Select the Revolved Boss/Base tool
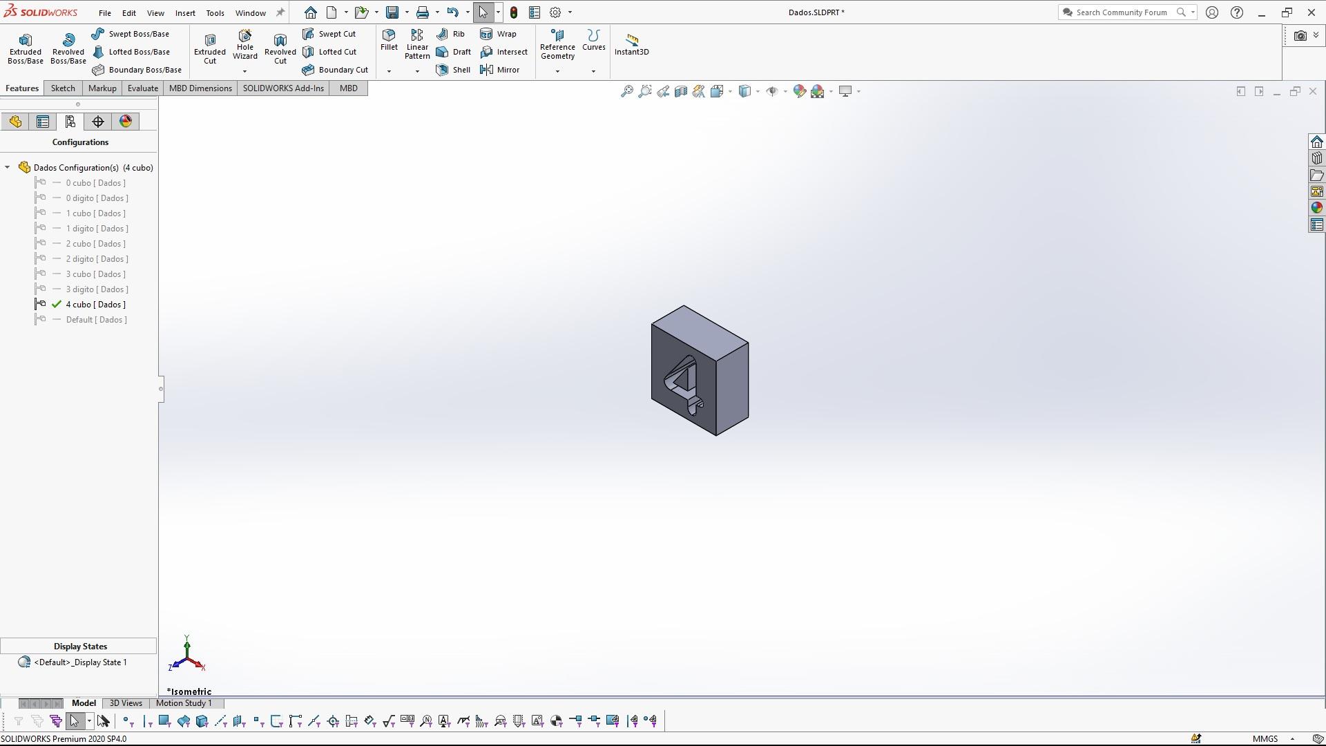1326x746 pixels. point(68,48)
